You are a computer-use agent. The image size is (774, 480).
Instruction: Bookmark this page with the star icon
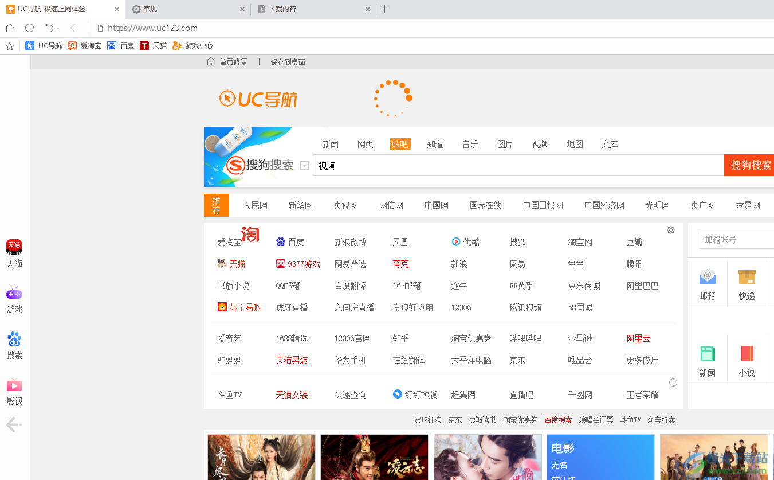[10, 46]
